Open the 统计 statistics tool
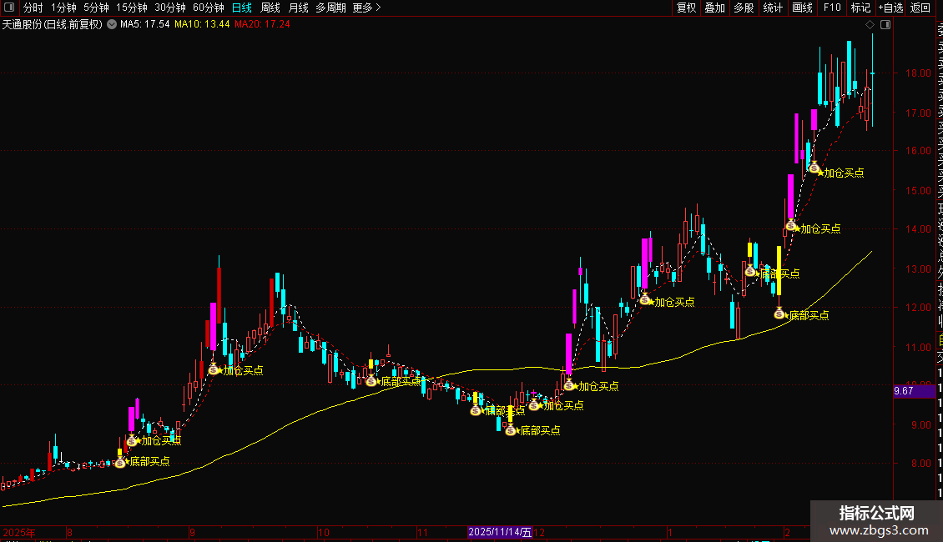Viewport: 943px width, 542px height. [773, 8]
